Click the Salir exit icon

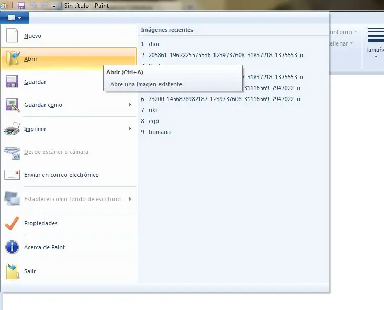point(12,271)
